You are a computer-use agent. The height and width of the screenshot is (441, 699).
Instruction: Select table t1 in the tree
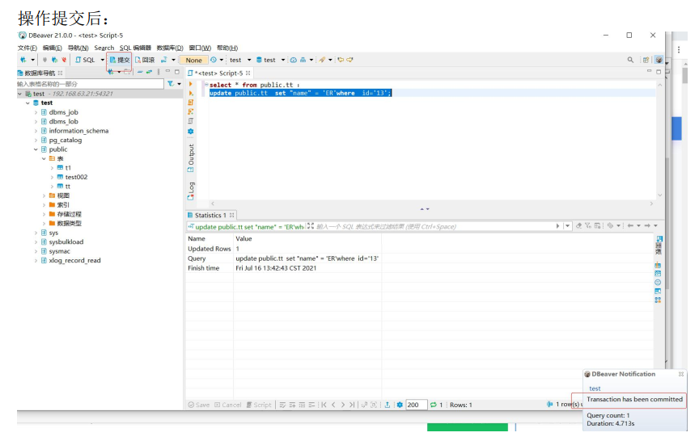click(x=68, y=168)
